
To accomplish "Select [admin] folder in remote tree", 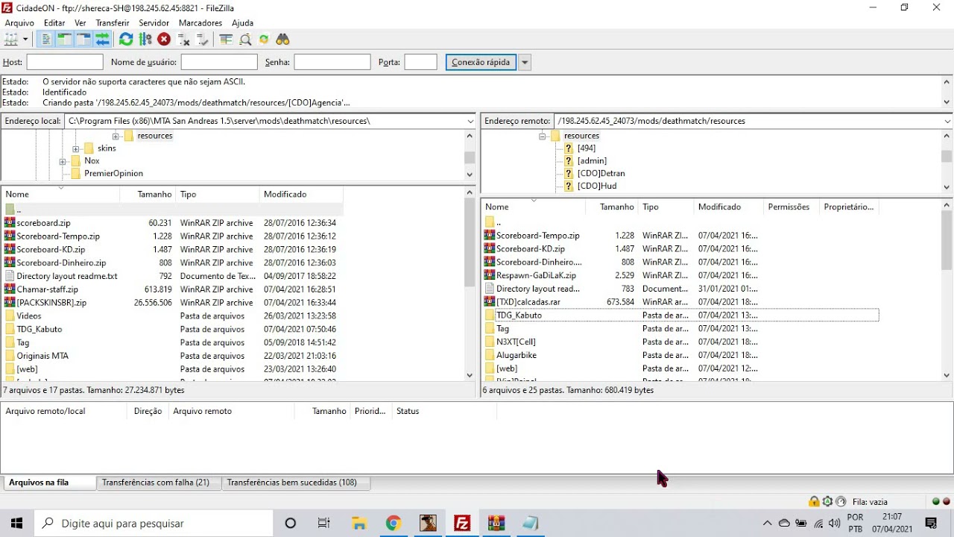I will pos(592,161).
